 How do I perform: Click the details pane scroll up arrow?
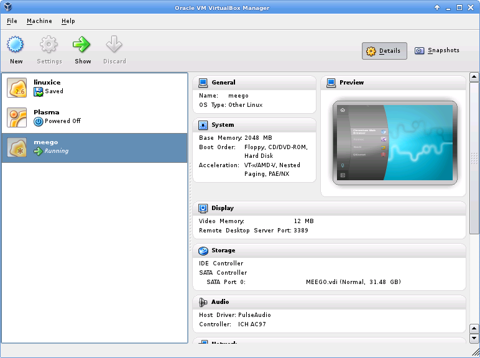click(x=474, y=77)
